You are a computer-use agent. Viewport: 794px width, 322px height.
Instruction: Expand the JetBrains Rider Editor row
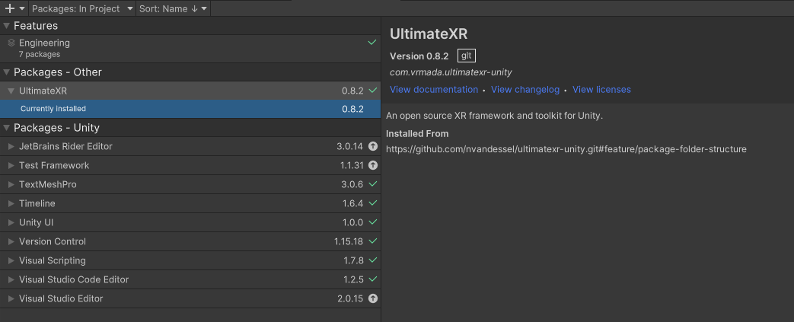pos(11,146)
